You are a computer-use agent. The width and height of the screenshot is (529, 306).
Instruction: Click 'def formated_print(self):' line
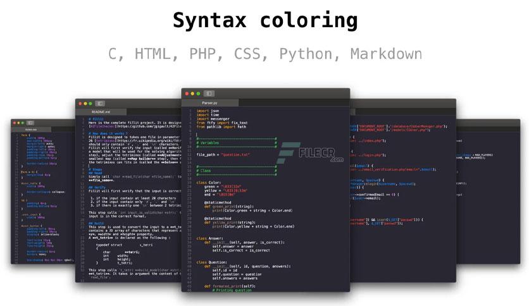[230, 286]
